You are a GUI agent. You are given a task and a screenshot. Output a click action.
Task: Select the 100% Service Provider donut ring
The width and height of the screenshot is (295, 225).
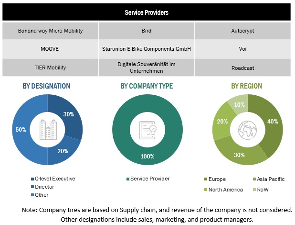147,156
